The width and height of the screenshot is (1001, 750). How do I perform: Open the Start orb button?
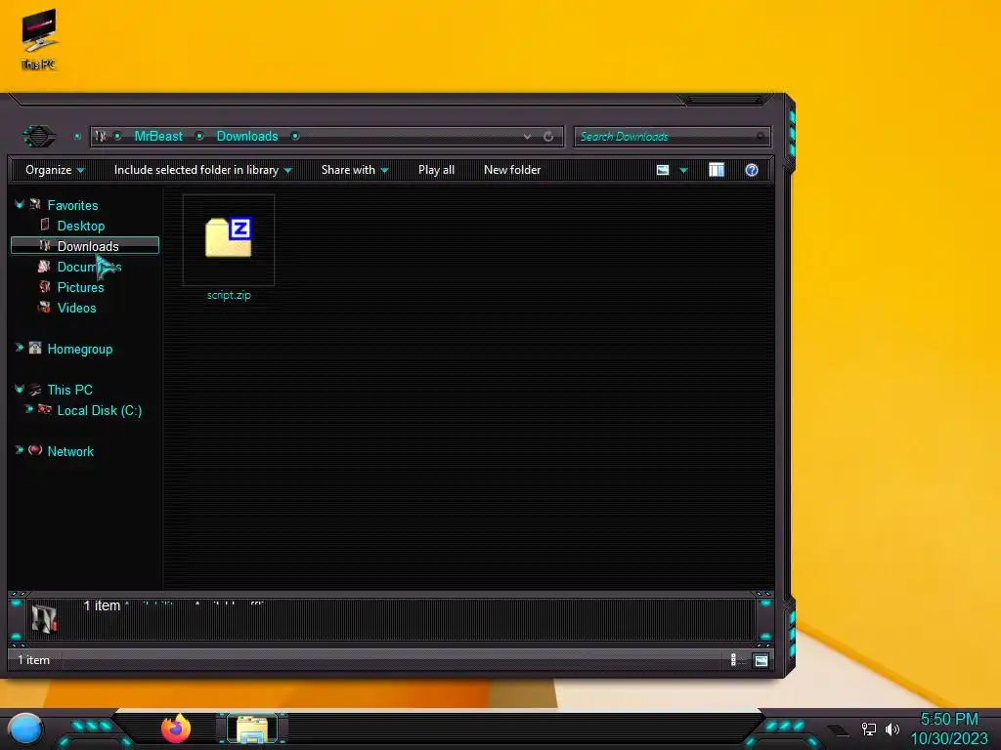(x=25, y=729)
